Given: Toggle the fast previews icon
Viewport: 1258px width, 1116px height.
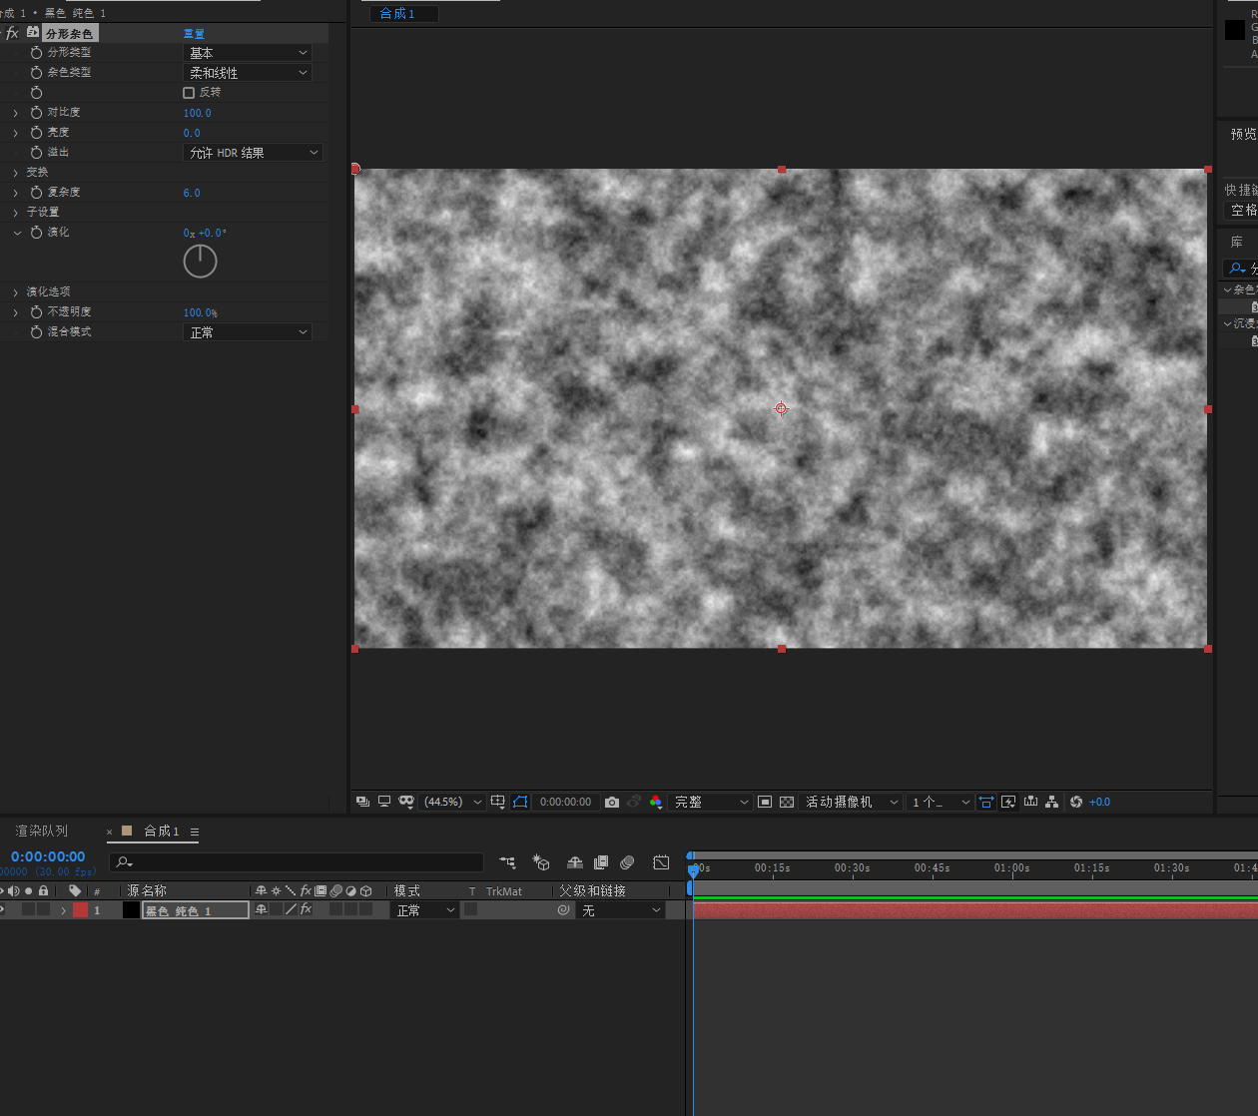Looking at the screenshot, I should click(1008, 802).
